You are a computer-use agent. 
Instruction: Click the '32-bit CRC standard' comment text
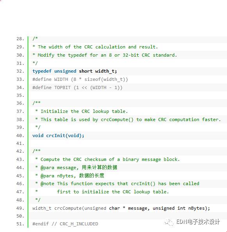(150, 55)
